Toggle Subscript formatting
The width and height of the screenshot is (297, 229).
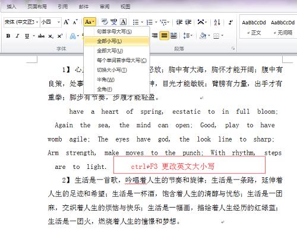50,36
